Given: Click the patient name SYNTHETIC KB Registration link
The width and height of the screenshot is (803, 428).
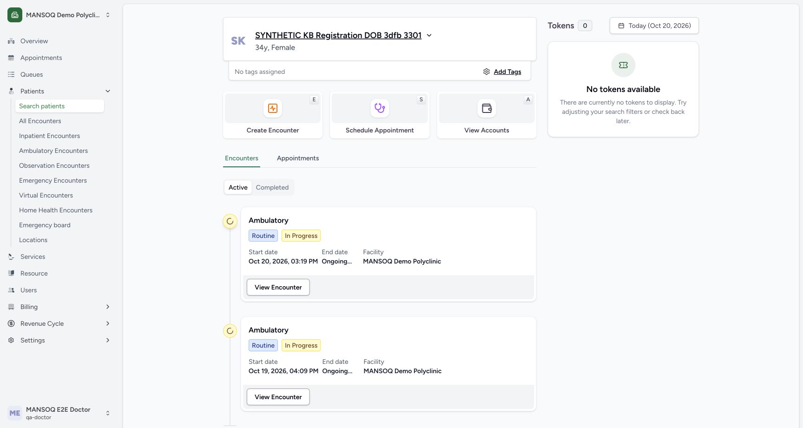Looking at the screenshot, I should tap(338, 35).
